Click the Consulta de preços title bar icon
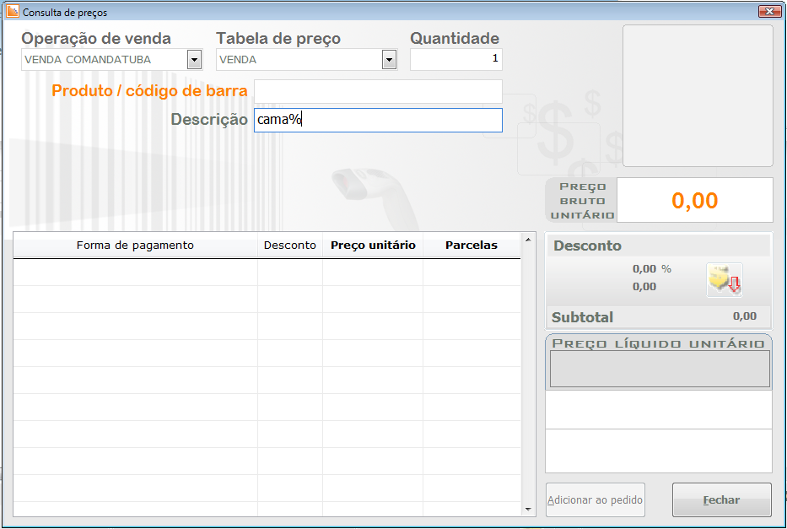This screenshot has height=529, width=787. tap(13, 11)
